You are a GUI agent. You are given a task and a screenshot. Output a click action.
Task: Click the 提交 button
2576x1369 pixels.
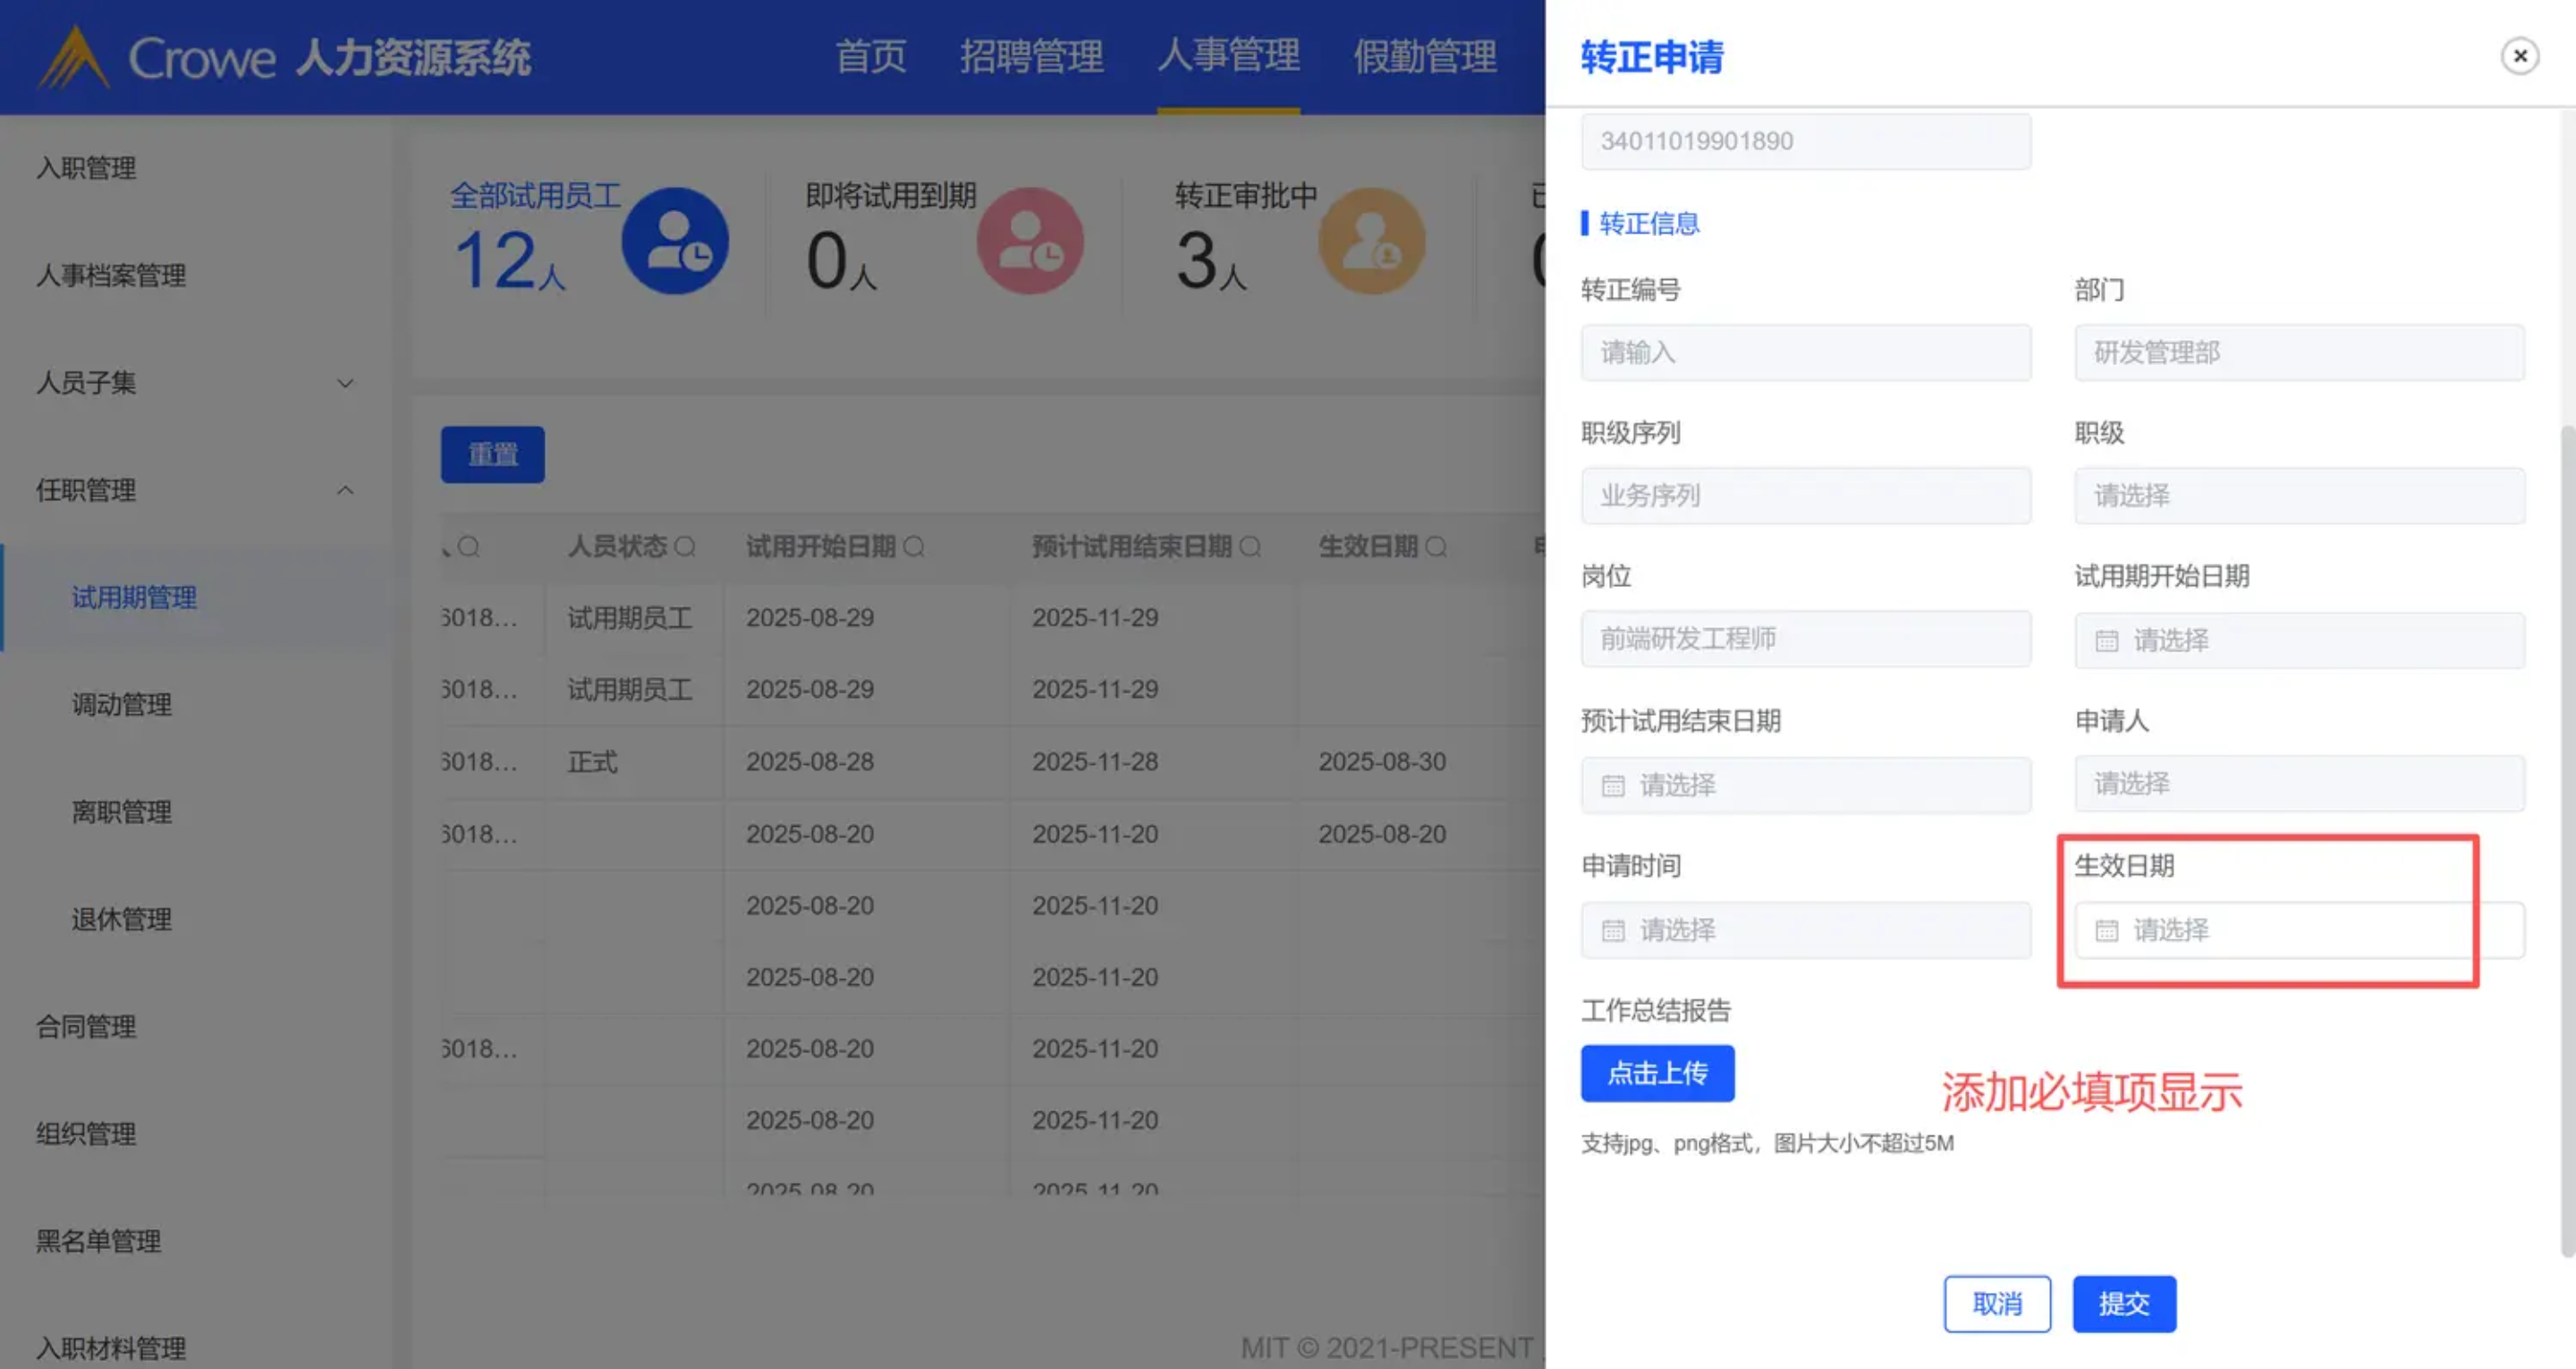point(2123,1303)
